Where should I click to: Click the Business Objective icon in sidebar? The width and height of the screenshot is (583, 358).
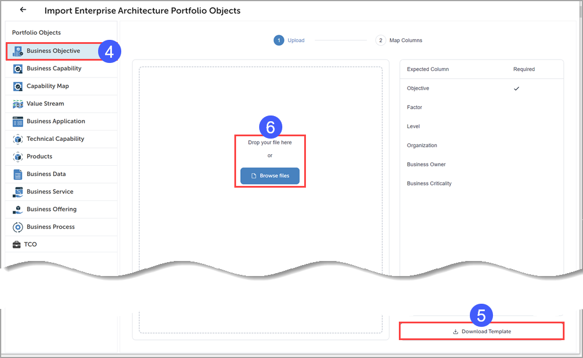[x=17, y=51]
